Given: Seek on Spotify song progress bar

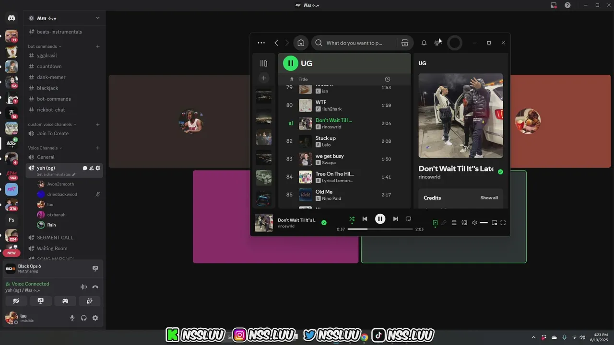Looking at the screenshot, I should (380, 229).
